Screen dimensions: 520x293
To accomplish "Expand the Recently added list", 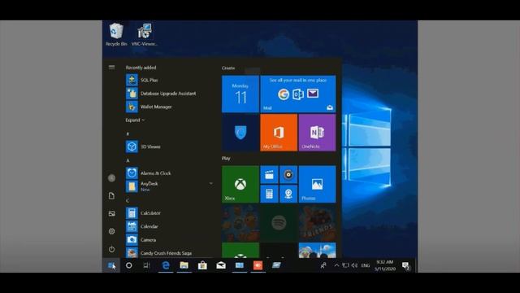I will (x=135, y=120).
